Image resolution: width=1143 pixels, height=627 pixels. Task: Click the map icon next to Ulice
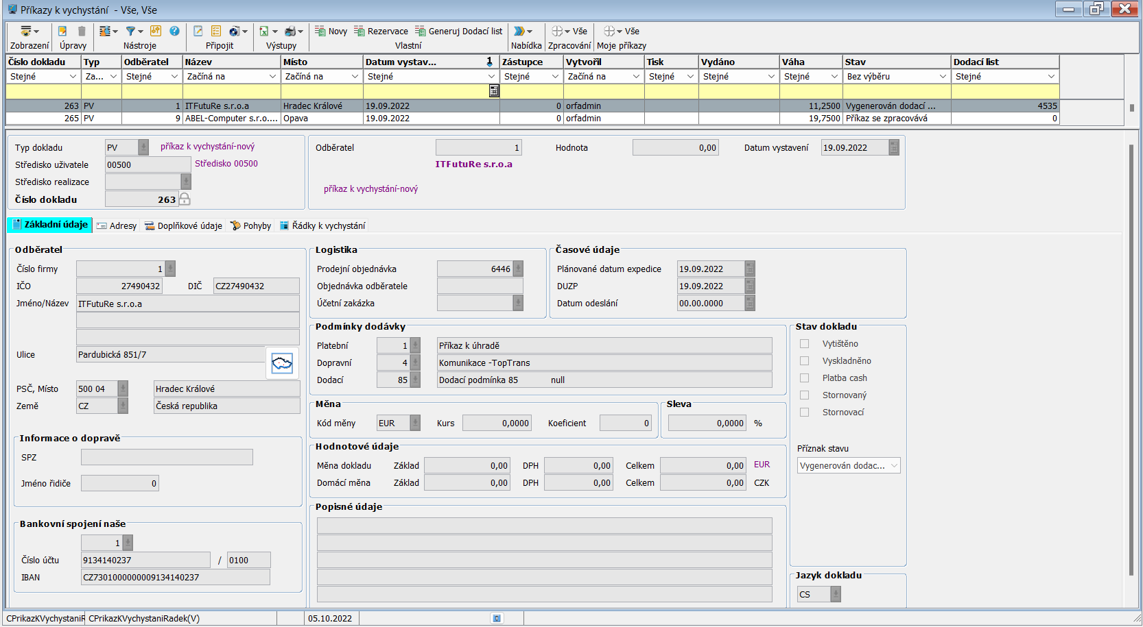(282, 363)
